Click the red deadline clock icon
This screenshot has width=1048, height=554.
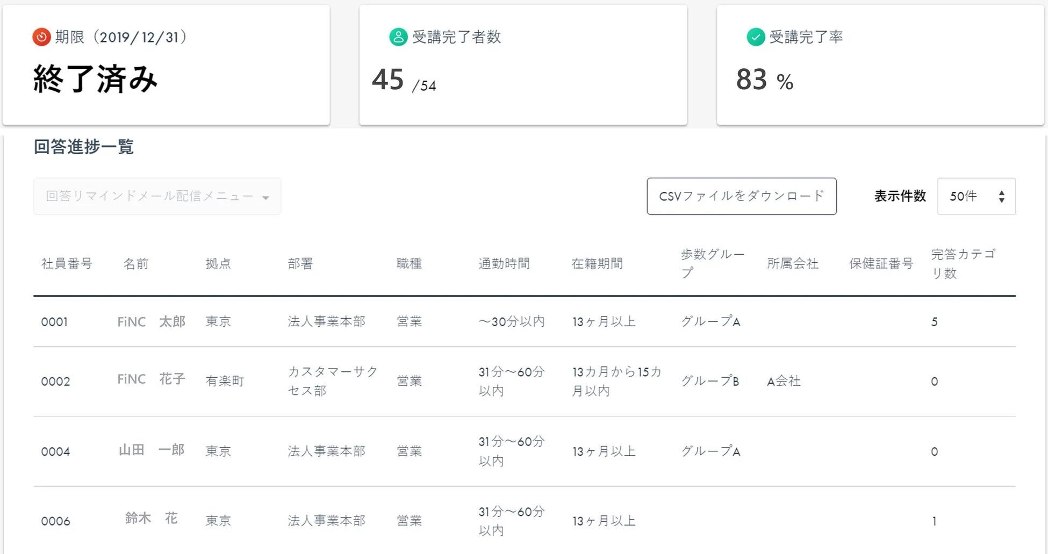41,37
